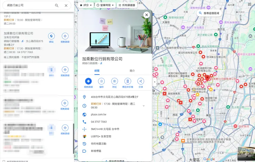This screenshot has height=162, width=255.
Task: Click the location pin icon beside the address
Action: (x=84, y=97)
